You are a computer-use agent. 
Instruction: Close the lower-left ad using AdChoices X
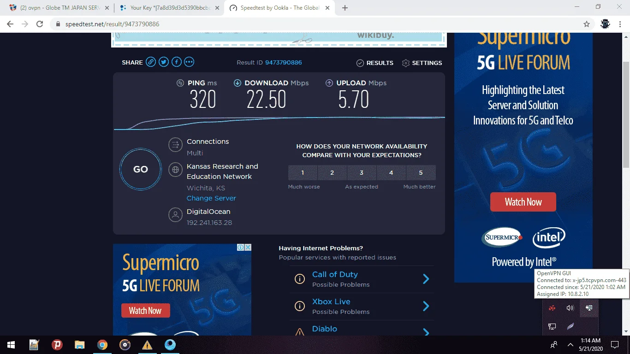pyautogui.click(x=248, y=248)
